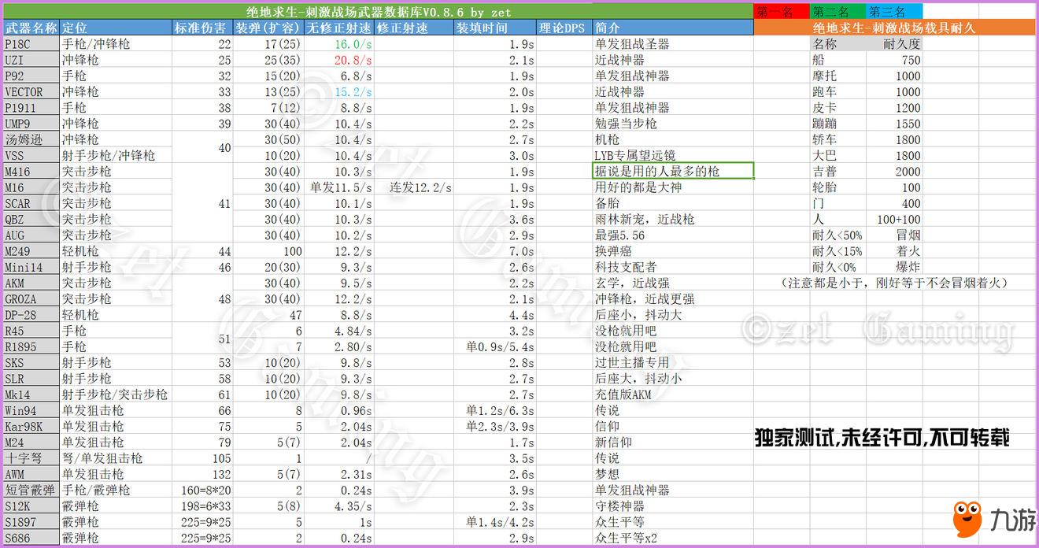The image size is (1039, 548).
Task: Click the 单发11.5/s cell for M16
Action: tap(340, 187)
